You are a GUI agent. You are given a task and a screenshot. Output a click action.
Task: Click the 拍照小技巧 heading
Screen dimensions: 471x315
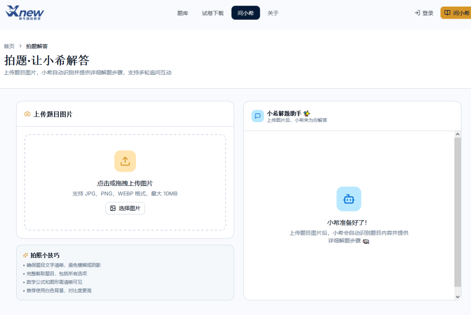coord(45,255)
